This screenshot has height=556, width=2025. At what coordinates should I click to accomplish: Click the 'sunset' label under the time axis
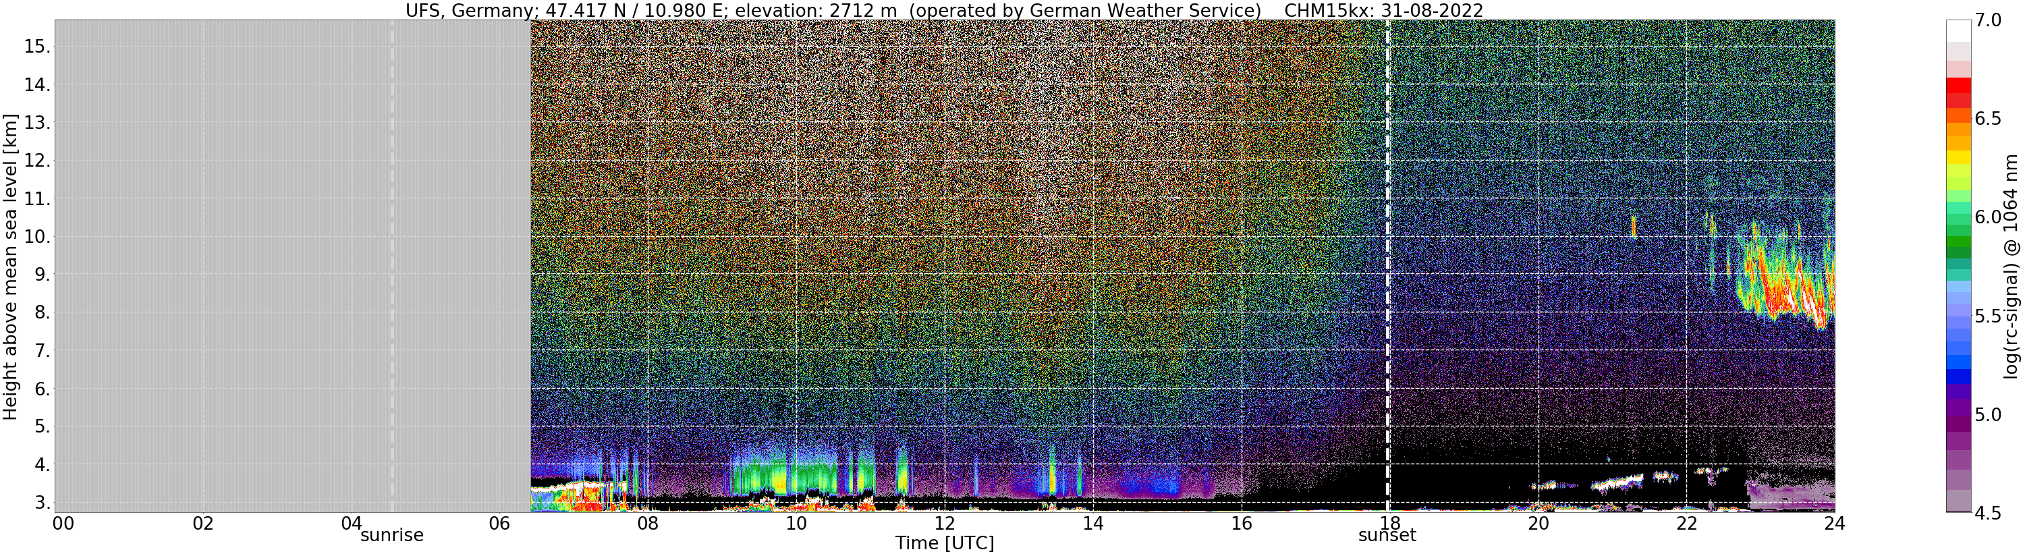[1387, 536]
